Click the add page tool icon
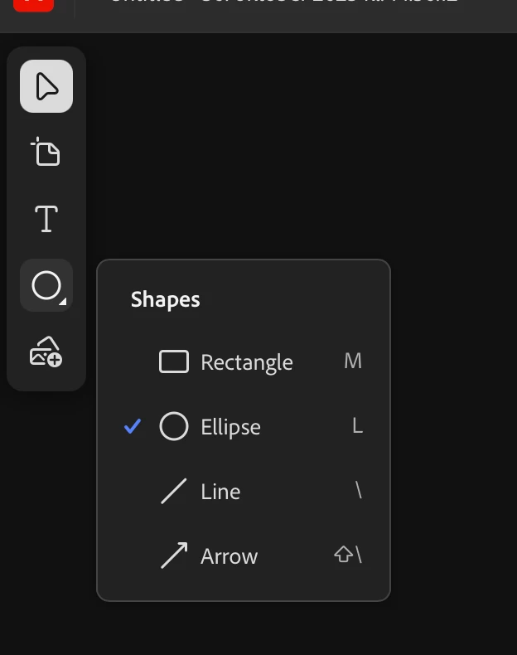The width and height of the screenshot is (517, 655). (46, 153)
